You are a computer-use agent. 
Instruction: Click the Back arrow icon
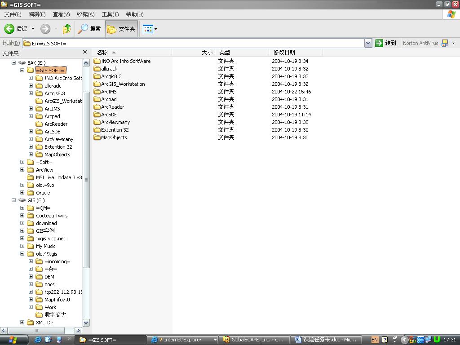click(9, 29)
